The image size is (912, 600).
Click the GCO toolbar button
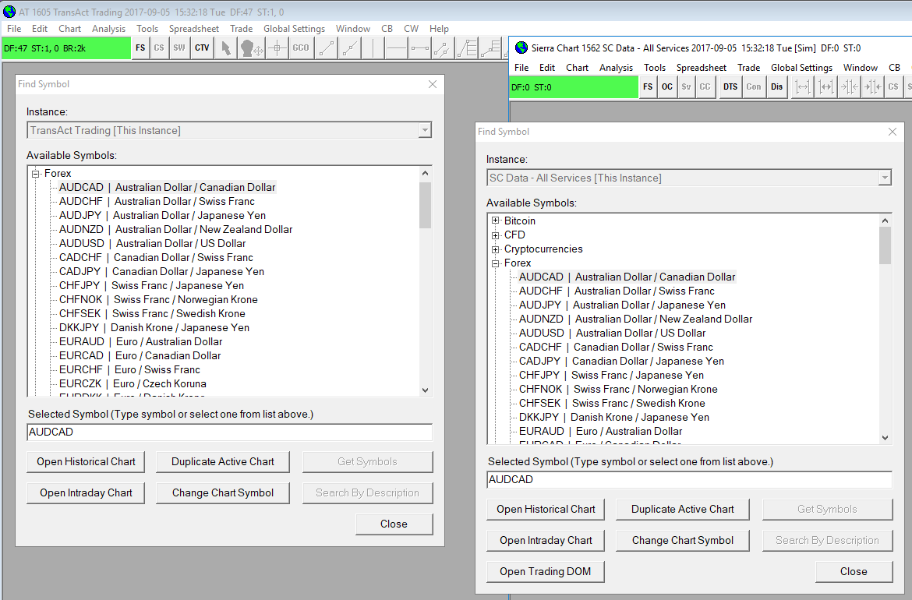(301, 48)
